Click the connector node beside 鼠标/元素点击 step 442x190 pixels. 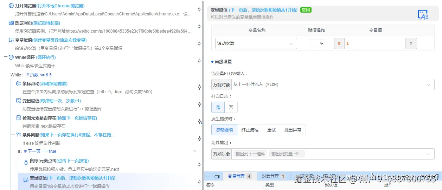click(x=199, y=165)
